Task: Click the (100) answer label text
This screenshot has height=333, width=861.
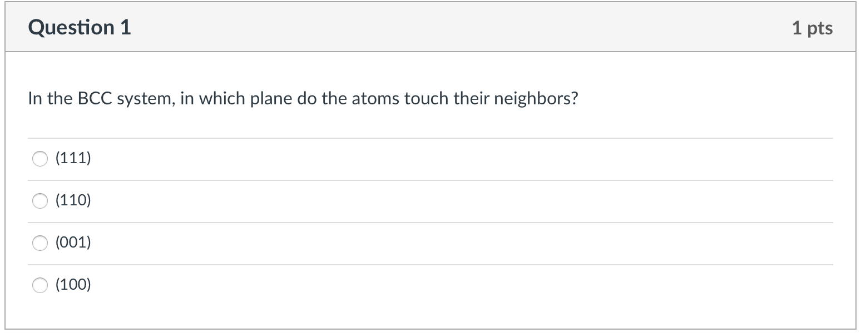Action: coord(74,285)
